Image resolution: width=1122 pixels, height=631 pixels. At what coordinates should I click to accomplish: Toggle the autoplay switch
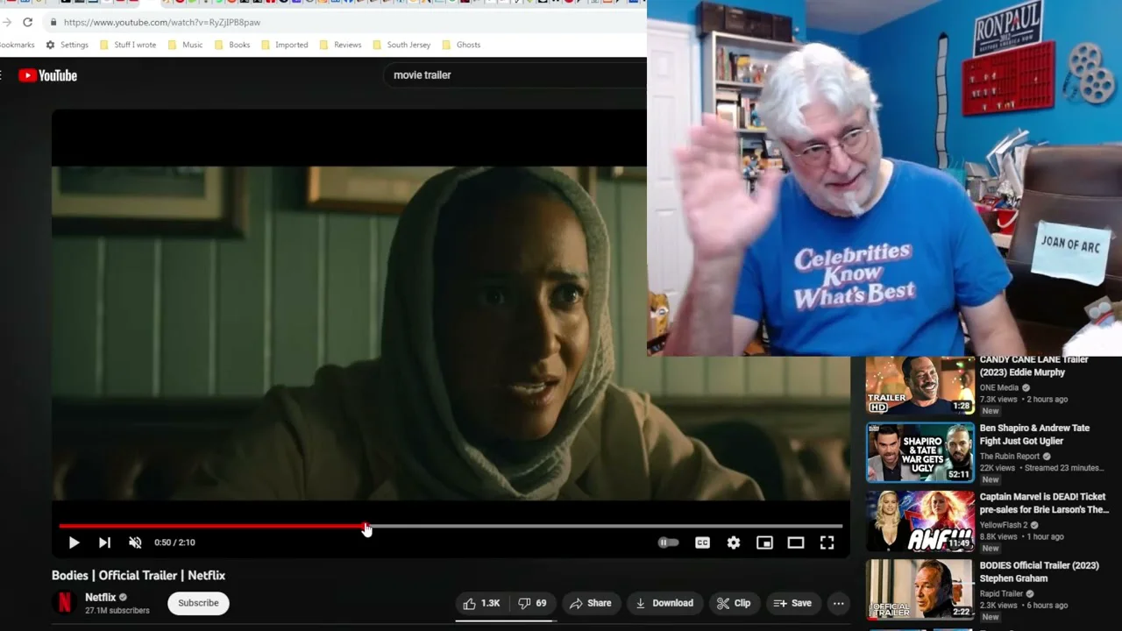pos(668,542)
